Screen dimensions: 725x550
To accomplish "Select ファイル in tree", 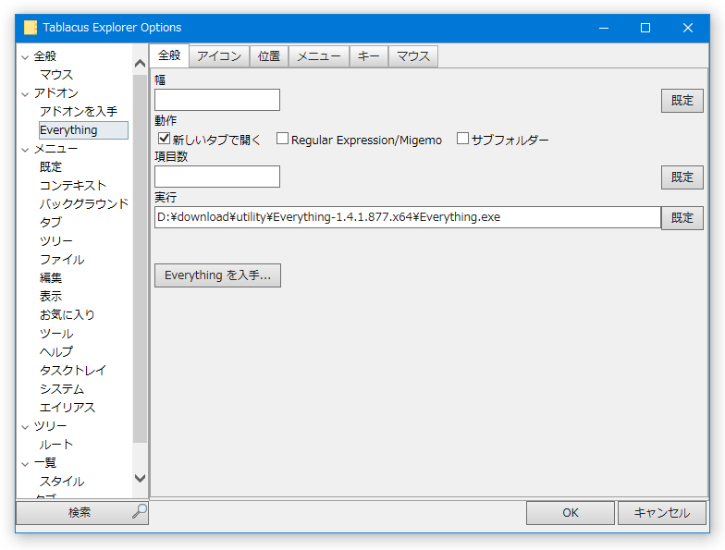I will click(x=61, y=260).
